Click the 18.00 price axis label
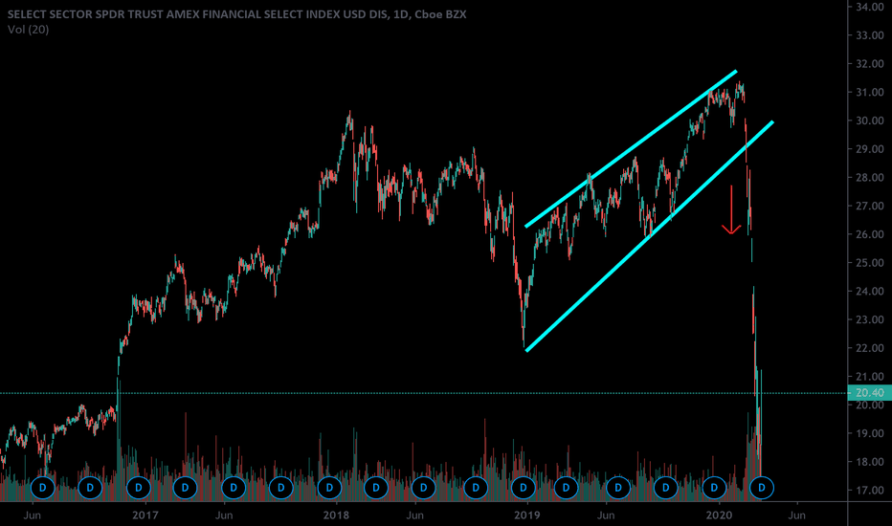 tap(870, 462)
